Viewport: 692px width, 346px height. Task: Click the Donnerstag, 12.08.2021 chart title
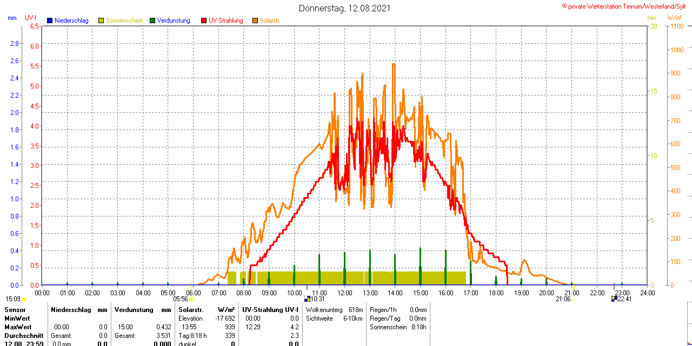[345, 8]
